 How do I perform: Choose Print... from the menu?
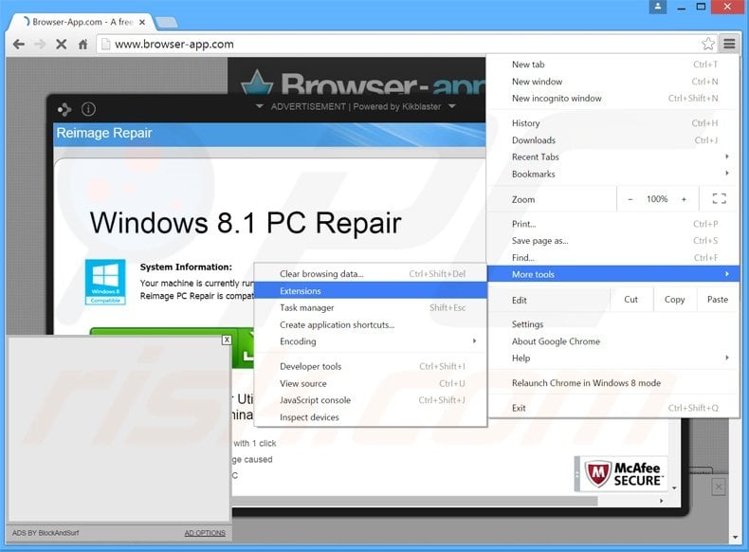pyautogui.click(x=612, y=224)
